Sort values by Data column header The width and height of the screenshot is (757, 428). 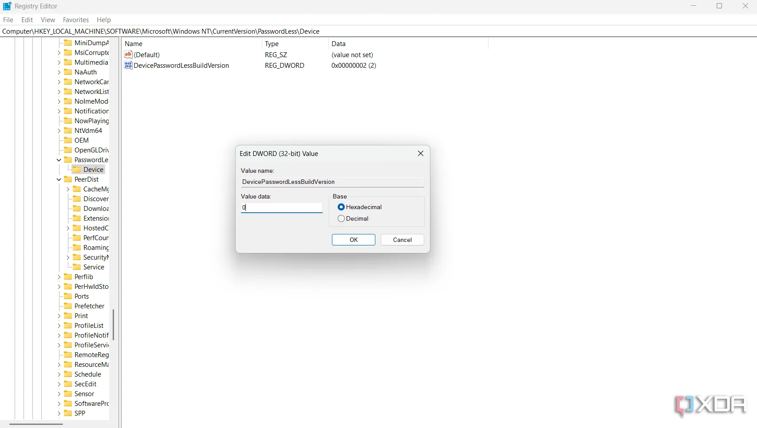click(x=408, y=44)
